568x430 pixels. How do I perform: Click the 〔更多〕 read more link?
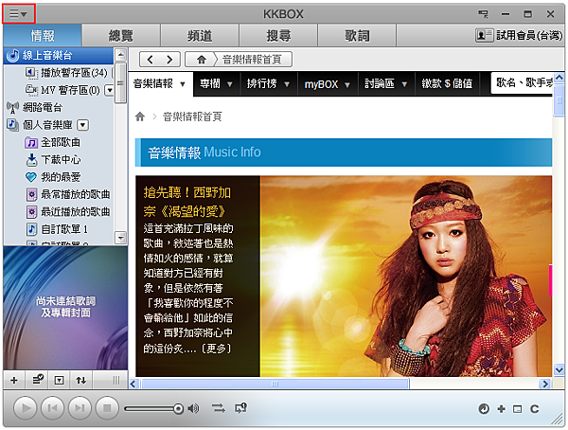tap(216, 349)
